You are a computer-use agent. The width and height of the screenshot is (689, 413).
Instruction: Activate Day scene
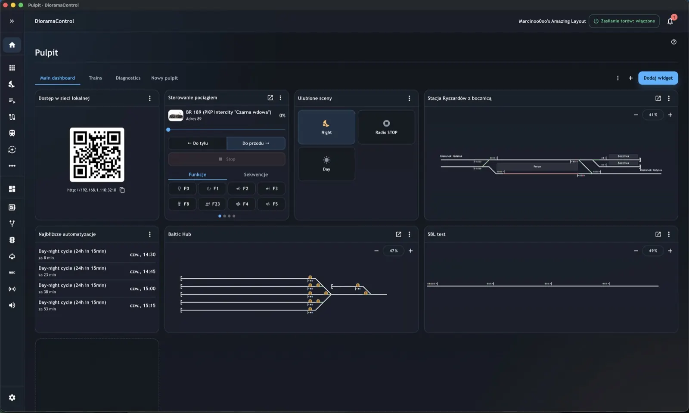click(326, 164)
